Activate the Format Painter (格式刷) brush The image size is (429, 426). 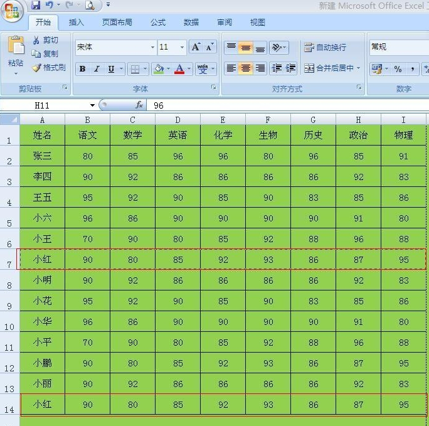(x=49, y=67)
